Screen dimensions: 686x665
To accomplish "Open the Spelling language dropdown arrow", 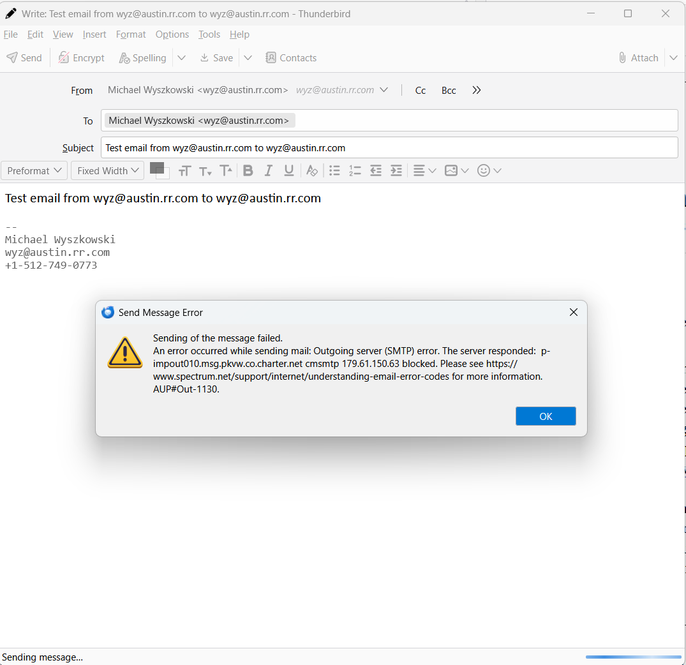I will [182, 57].
